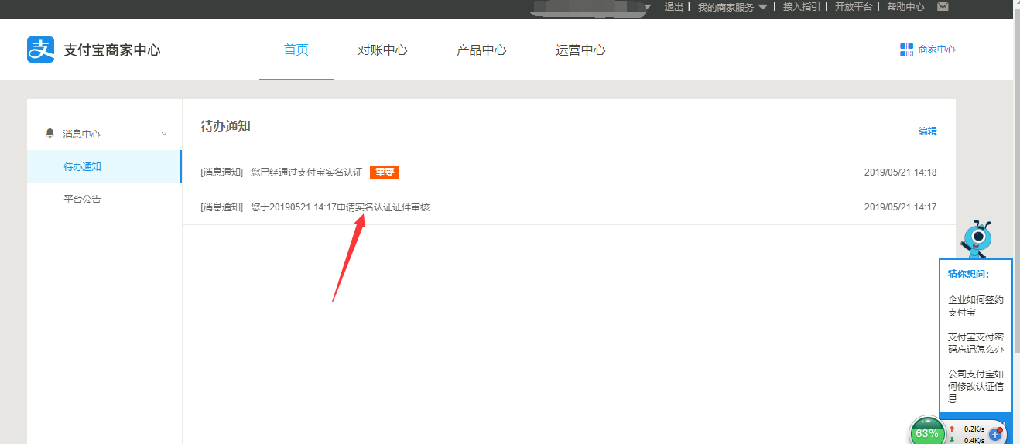Click the 支付宝商家中心 title text
Viewport: 1020px width, 444px height.
click(x=112, y=50)
